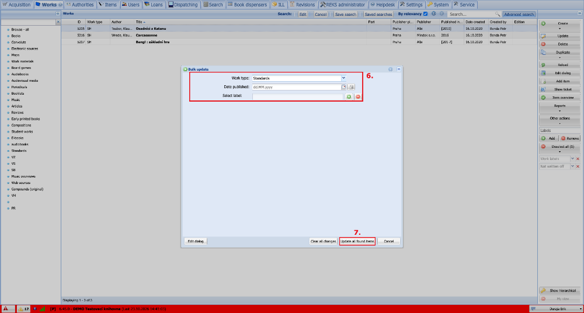Image resolution: width=584 pixels, height=313 pixels.
Task: Select Audiobooks in category tree
Action: click(20, 74)
